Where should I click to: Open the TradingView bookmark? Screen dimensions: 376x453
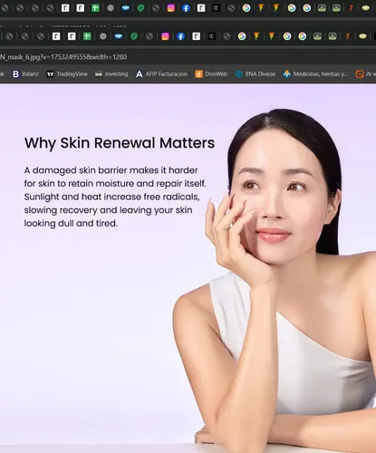pyautogui.click(x=67, y=74)
